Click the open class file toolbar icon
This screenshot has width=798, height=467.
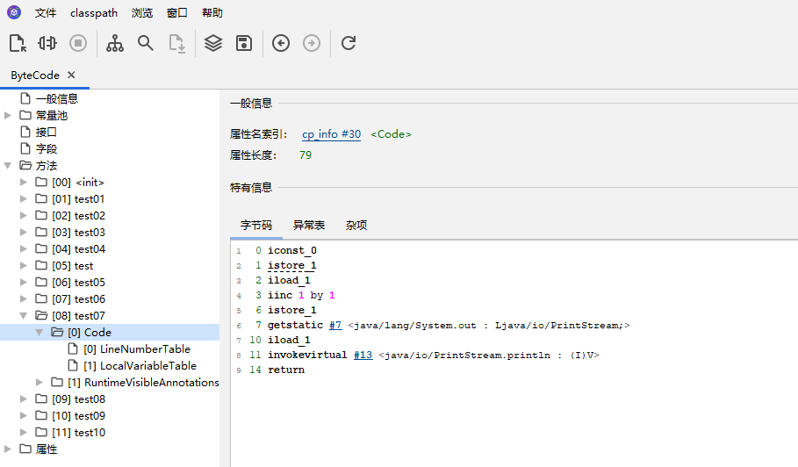click(x=18, y=43)
